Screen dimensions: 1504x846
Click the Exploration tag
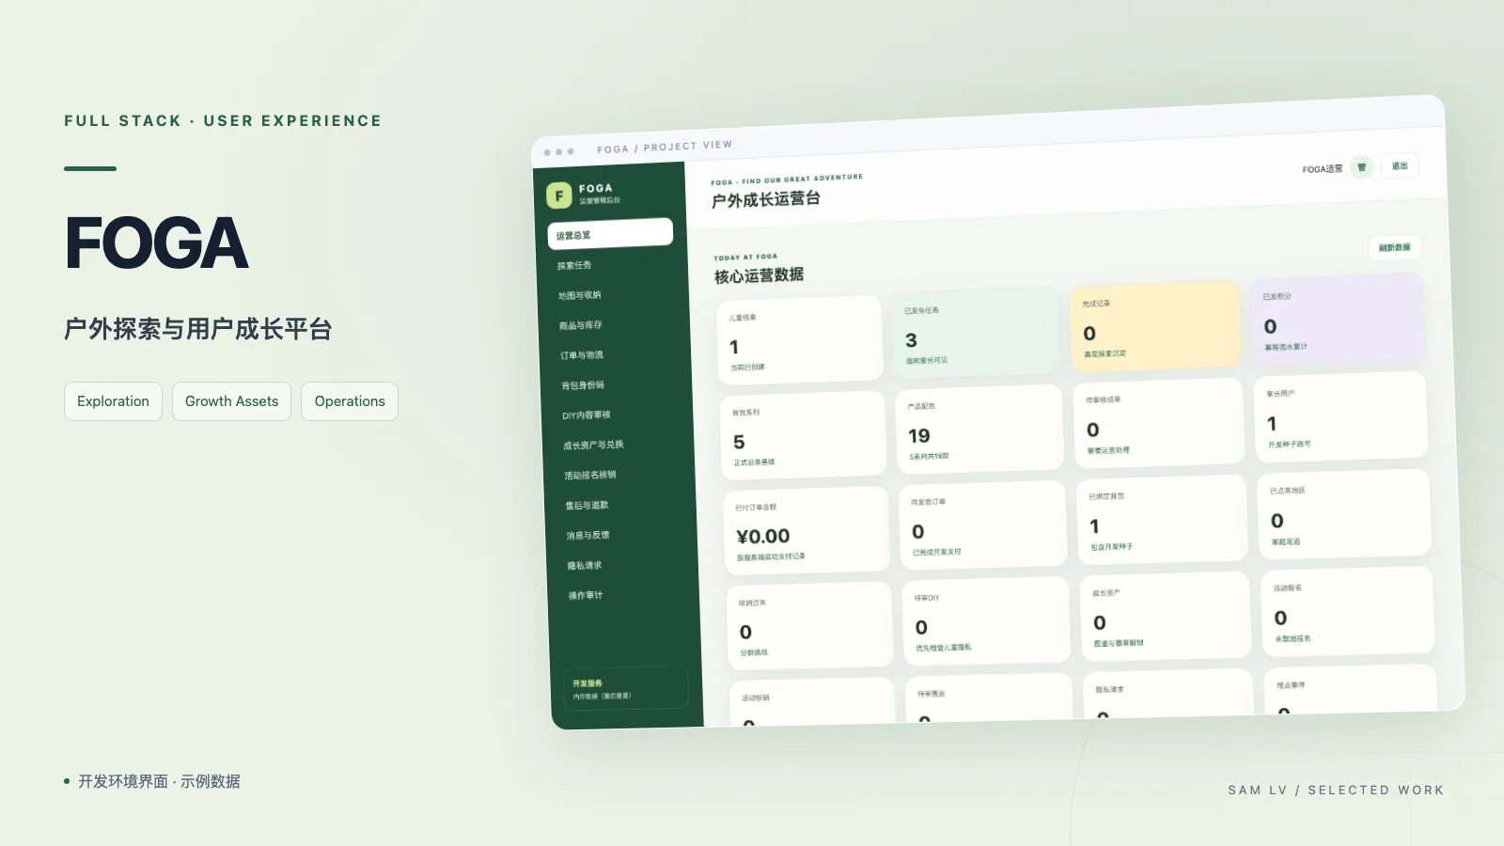113,401
